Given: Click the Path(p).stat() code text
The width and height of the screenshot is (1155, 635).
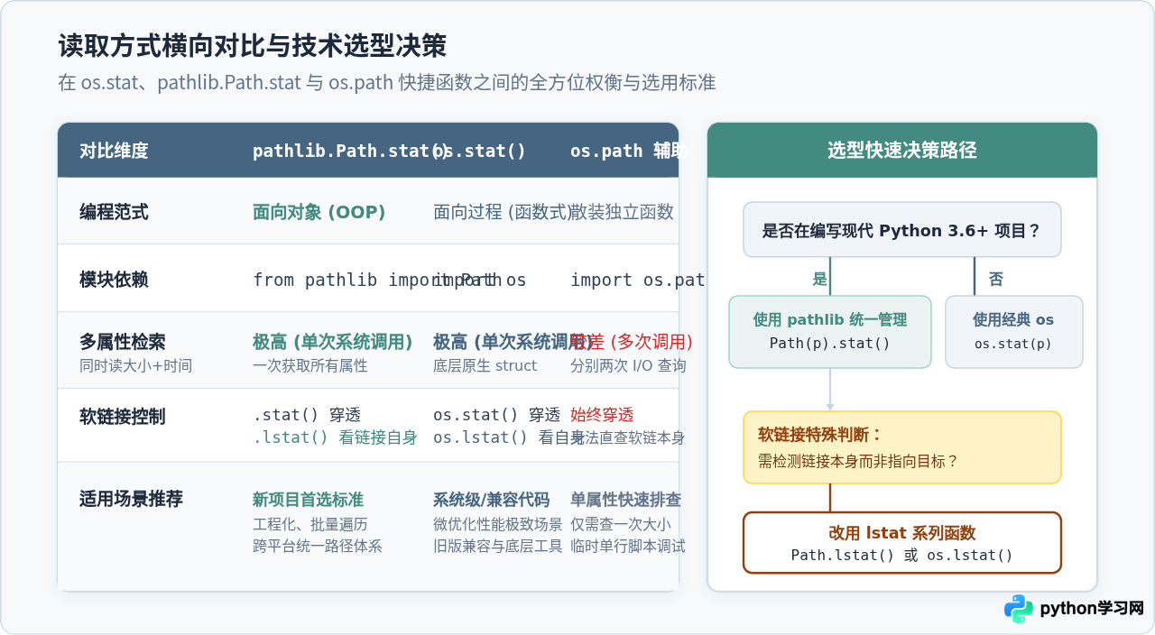Looking at the screenshot, I should pyautogui.click(x=830, y=344).
